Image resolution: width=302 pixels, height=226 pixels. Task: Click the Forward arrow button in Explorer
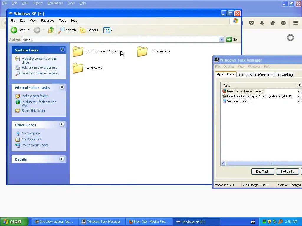(37, 30)
